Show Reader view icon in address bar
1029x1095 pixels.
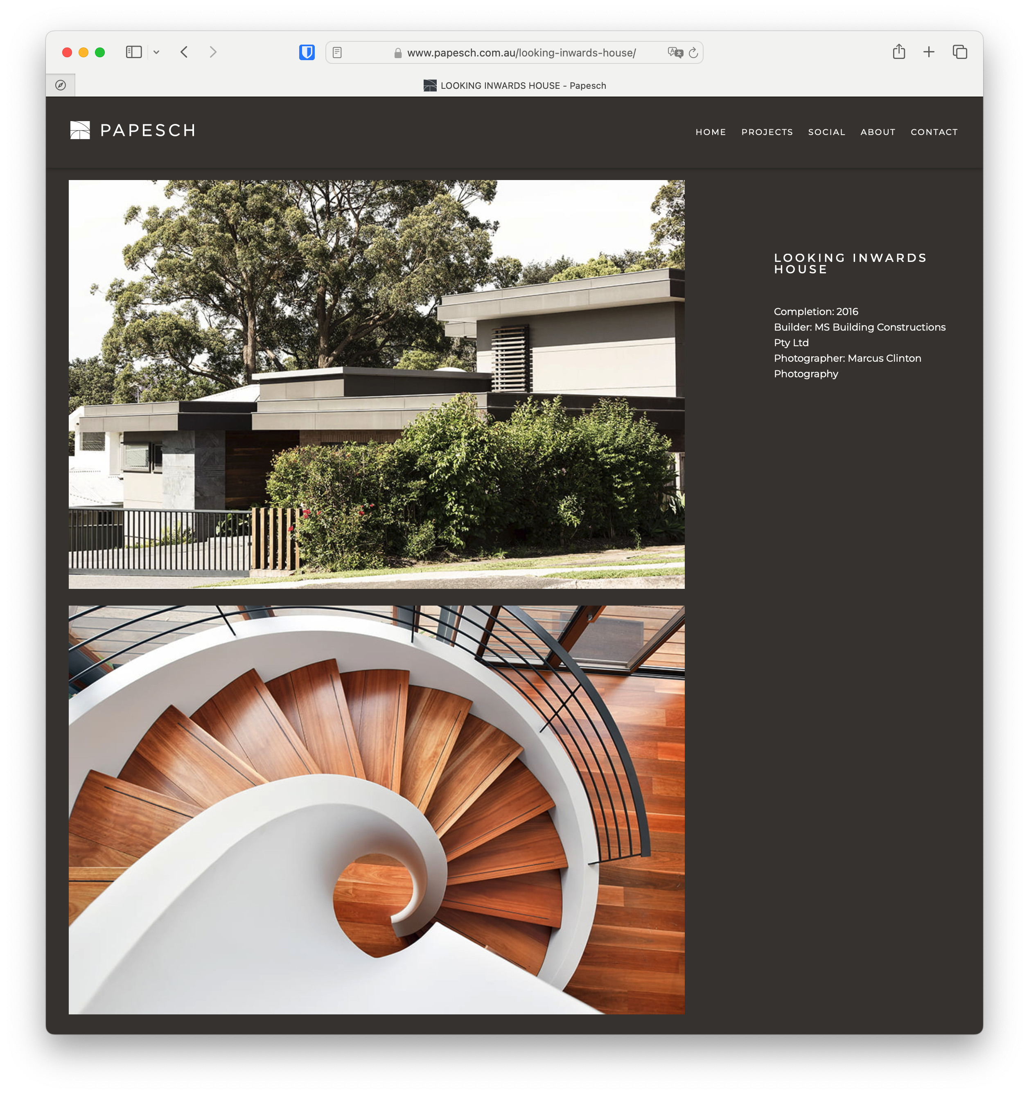tap(338, 53)
